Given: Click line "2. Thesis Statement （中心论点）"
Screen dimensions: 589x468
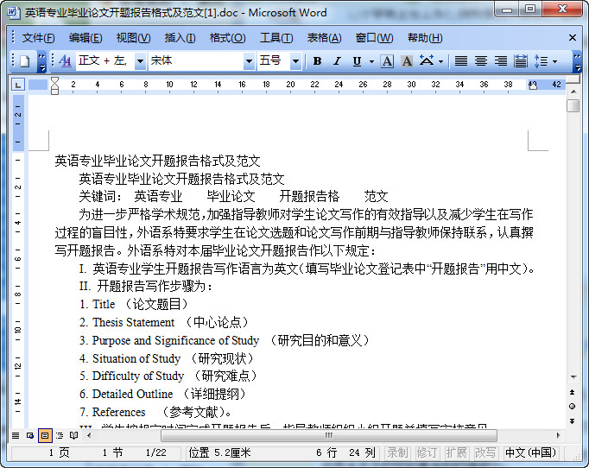Looking at the screenshot, I should (165, 322).
